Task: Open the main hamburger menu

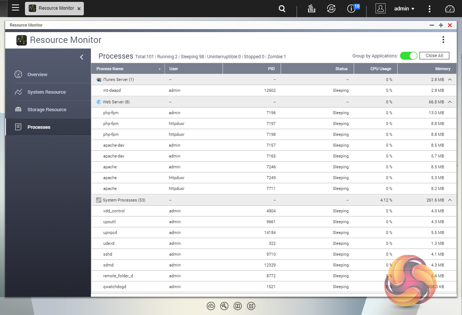Action: [x=15, y=8]
